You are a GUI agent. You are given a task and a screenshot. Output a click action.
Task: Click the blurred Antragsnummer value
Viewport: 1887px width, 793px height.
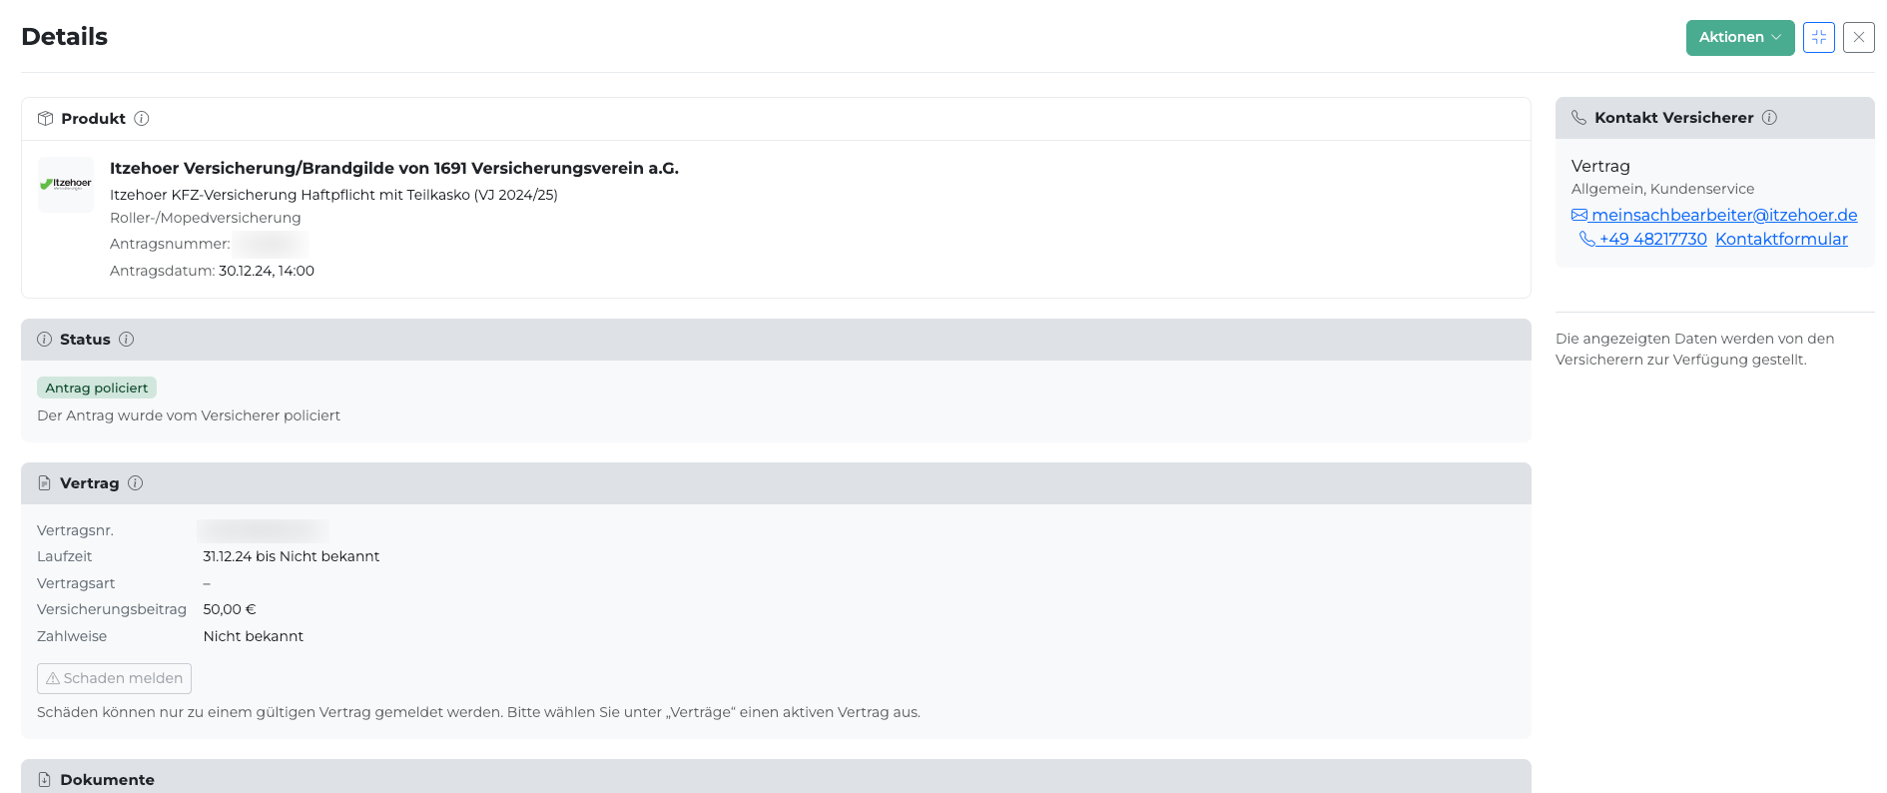click(270, 244)
